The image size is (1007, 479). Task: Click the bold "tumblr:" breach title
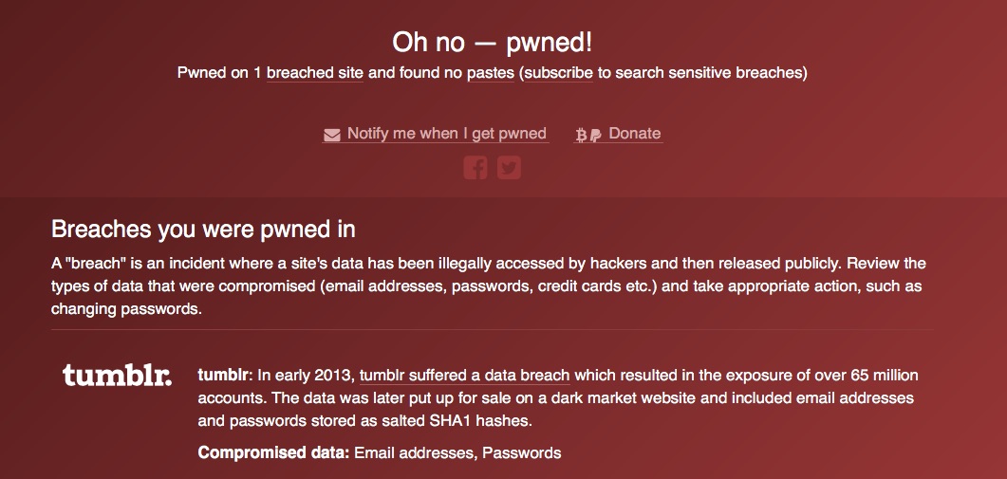[x=225, y=375]
